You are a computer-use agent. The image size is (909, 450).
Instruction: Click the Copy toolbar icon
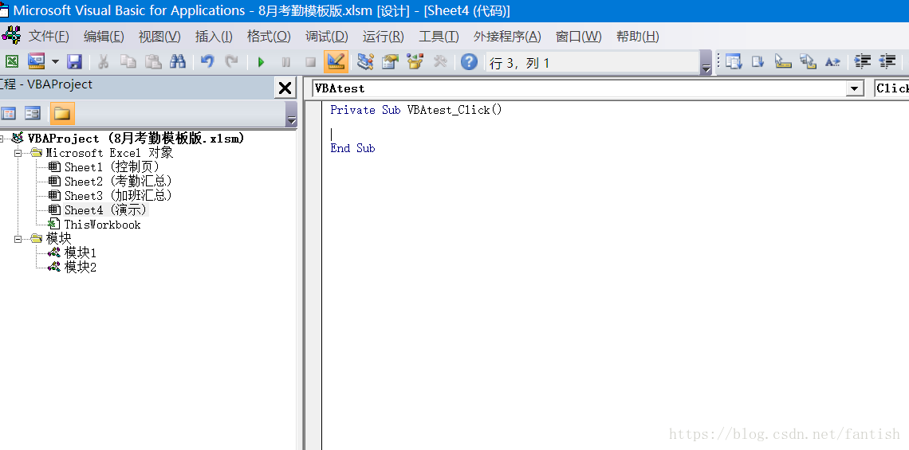coord(128,61)
